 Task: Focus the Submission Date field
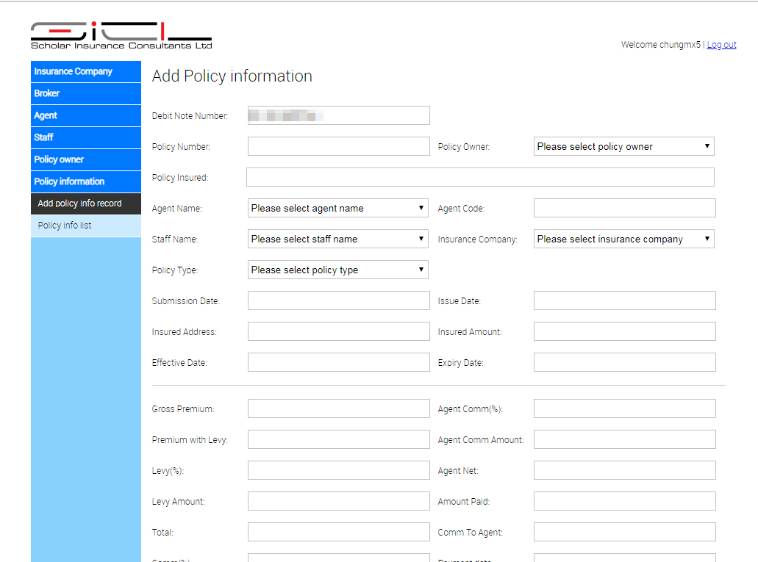(338, 300)
